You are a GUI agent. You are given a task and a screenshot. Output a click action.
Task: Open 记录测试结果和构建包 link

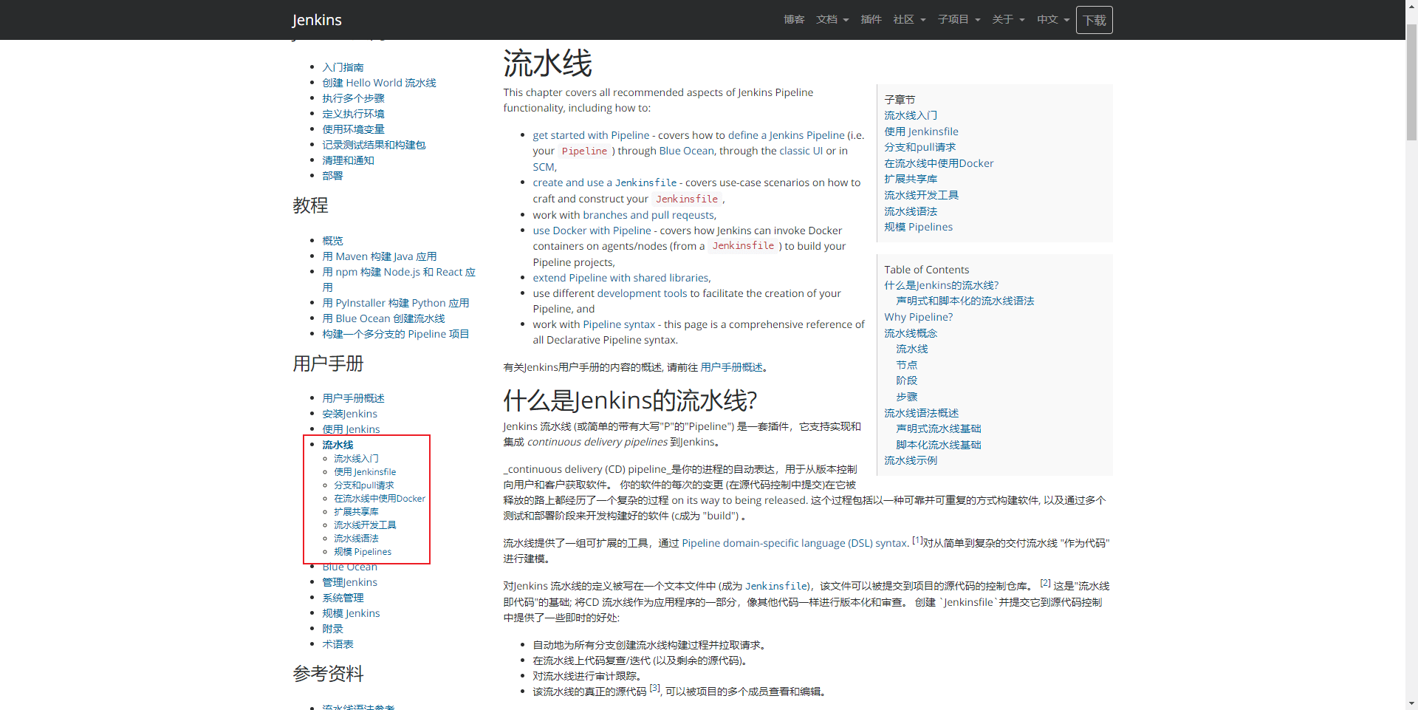click(x=374, y=145)
